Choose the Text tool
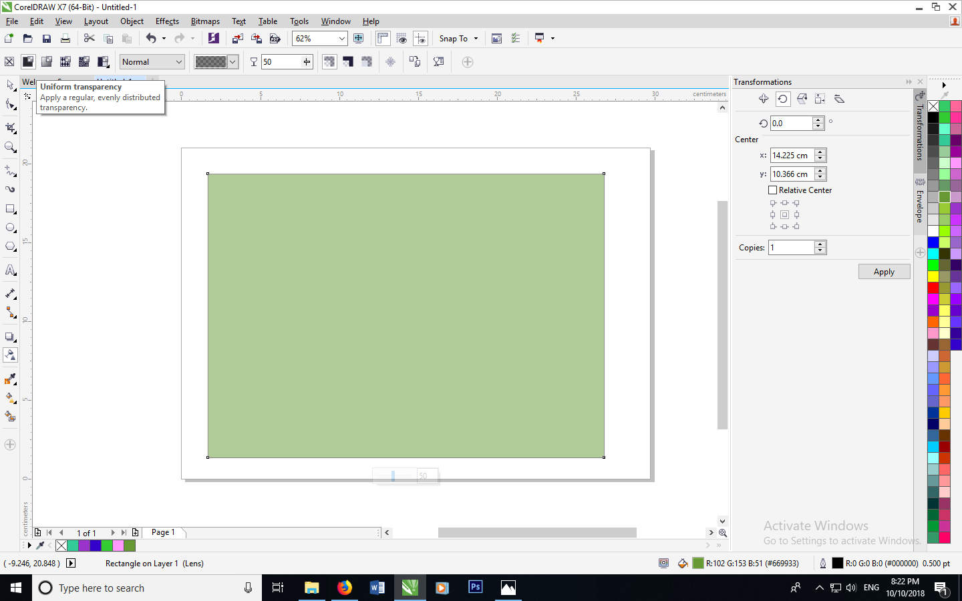Viewport: 962px width, 601px height. 10,270
